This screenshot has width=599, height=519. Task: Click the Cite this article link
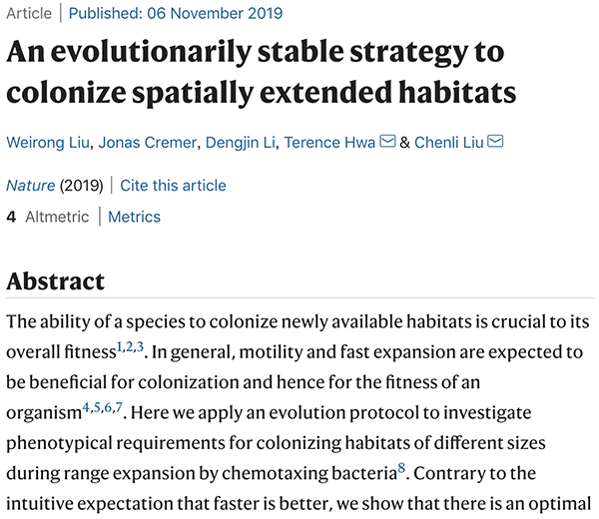point(173,186)
